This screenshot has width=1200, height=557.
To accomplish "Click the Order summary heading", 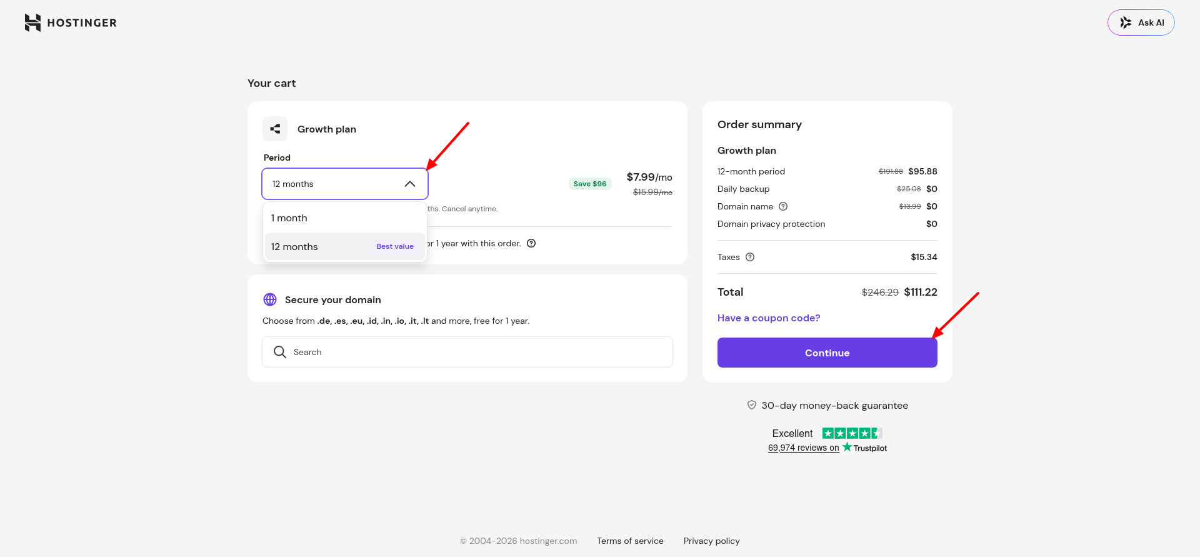I will (759, 124).
